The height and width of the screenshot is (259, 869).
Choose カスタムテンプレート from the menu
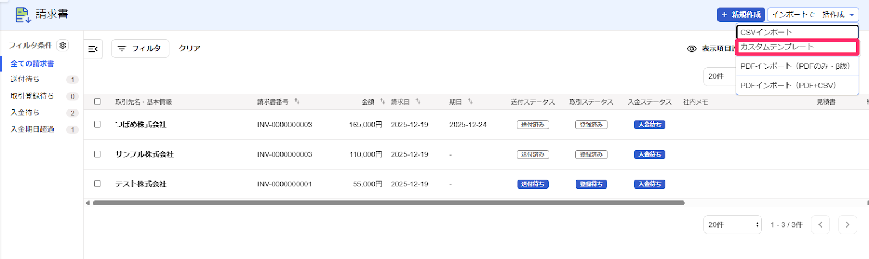(x=797, y=47)
